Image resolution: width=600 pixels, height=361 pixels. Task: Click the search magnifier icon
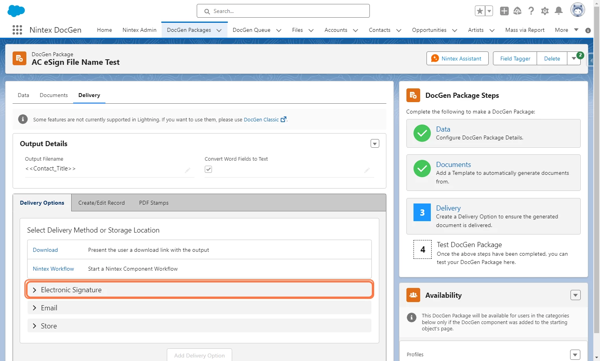[x=207, y=11]
